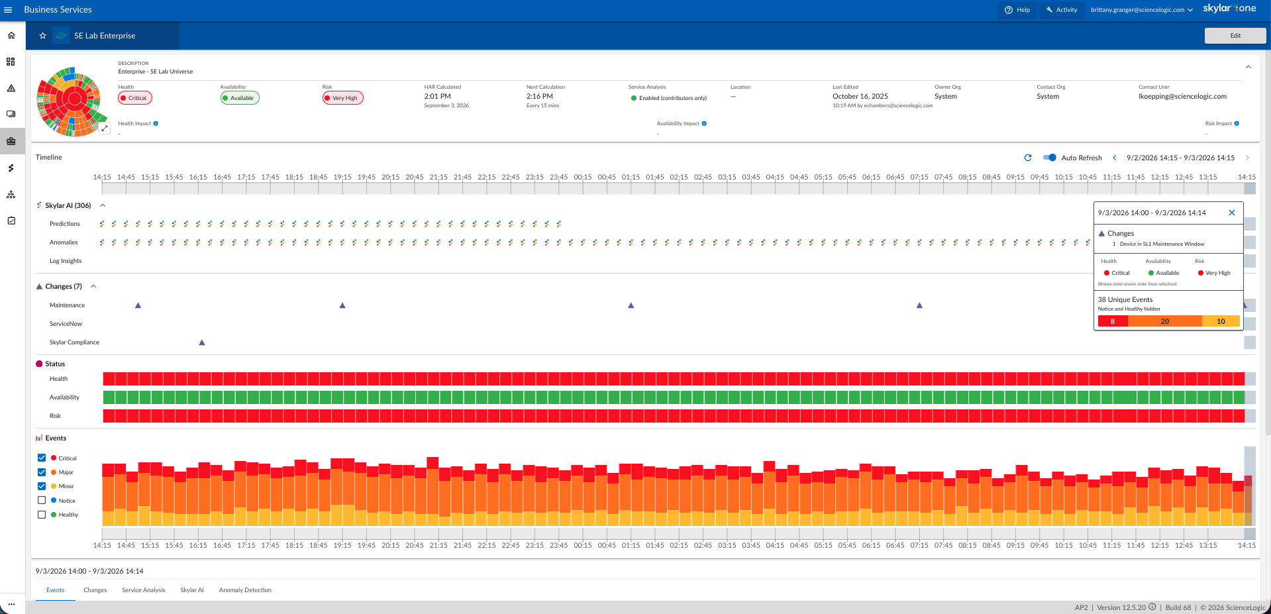Open the version info icon in footer

pos(1152,607)
